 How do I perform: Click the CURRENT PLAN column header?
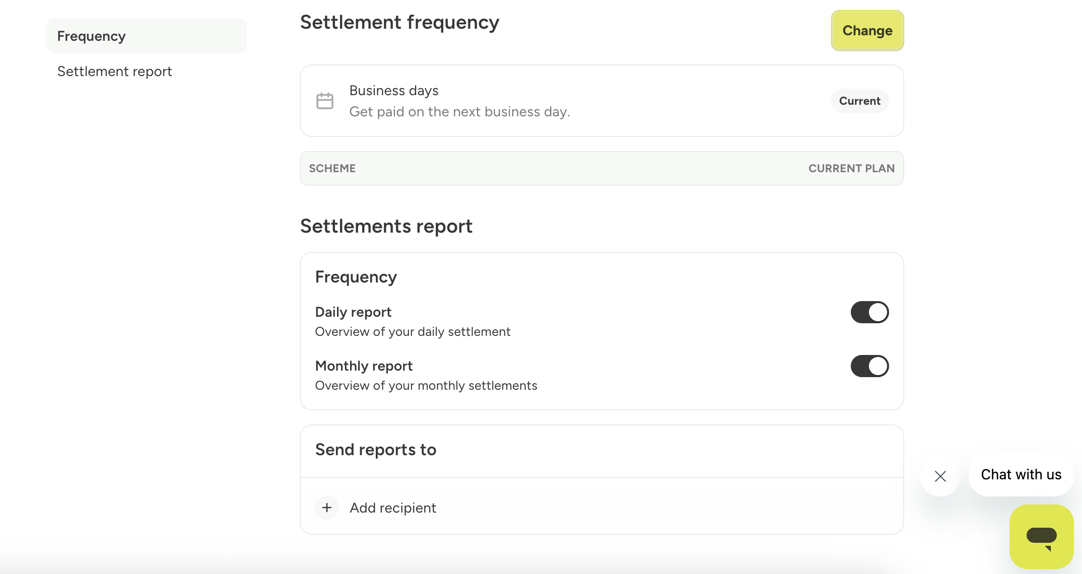(851, 168)
